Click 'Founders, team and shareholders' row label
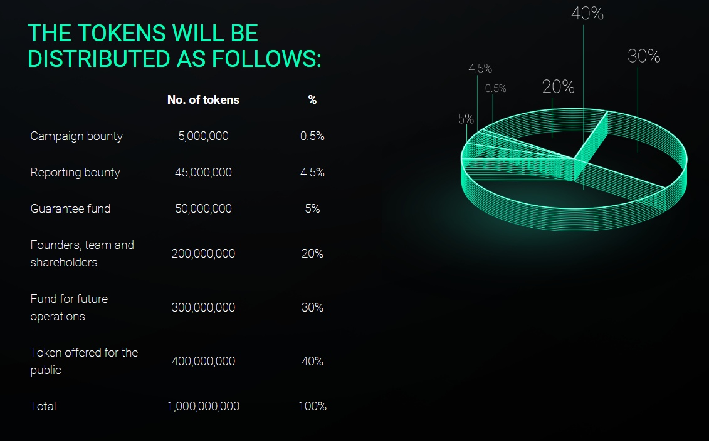 pos(82,253)
